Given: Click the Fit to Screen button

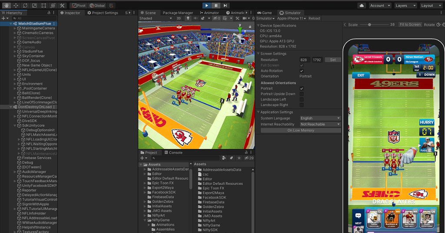Looking at the screenshot, I should pos(410,25).
